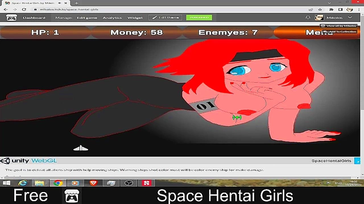This screenshot has width=364, height=204.
Task: Open the browser extensions puzzle icon
Action: point(331,10)
